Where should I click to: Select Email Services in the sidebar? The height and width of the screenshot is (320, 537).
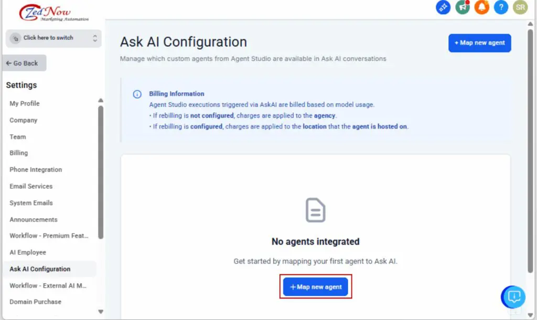[x=31, y=186]
